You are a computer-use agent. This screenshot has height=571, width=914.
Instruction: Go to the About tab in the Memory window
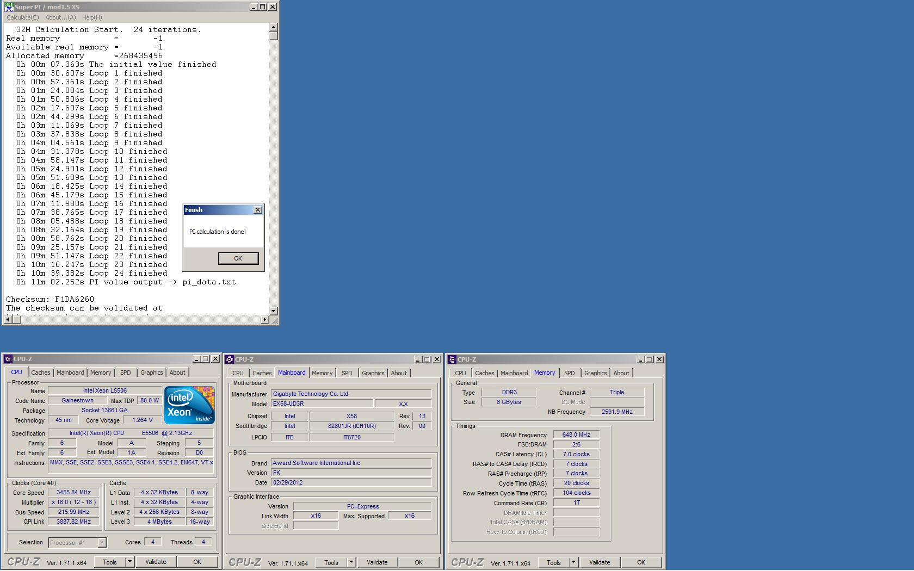click(x=621, y=373)
